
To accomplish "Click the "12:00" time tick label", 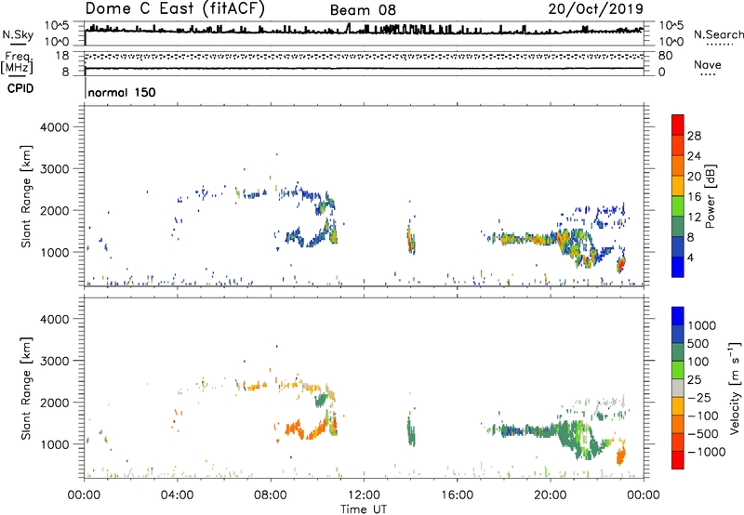I will click(364, 495).
